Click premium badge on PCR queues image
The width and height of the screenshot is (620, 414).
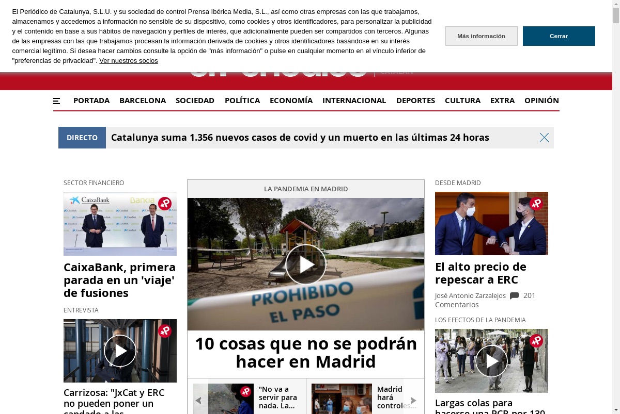pos(536,341)
